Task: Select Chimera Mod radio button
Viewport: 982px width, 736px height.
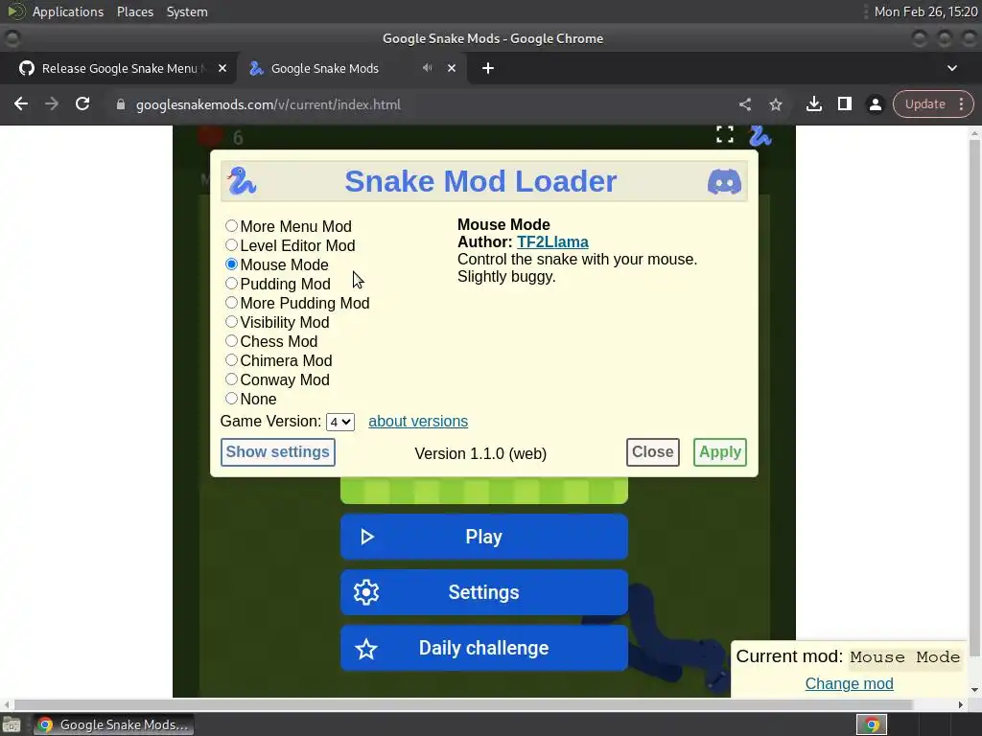Action: (x=232, y=360)
